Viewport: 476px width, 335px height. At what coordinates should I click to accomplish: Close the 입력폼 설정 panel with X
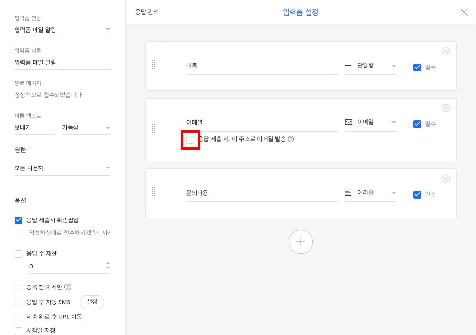click(x=464, y=12)
